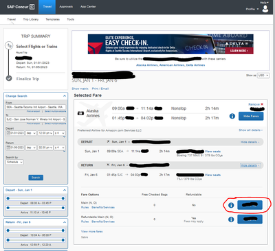Select the Main (N, O) fare price button
Image resolution: width=275 pixels, height=251 pixels.
coord(250,205)
